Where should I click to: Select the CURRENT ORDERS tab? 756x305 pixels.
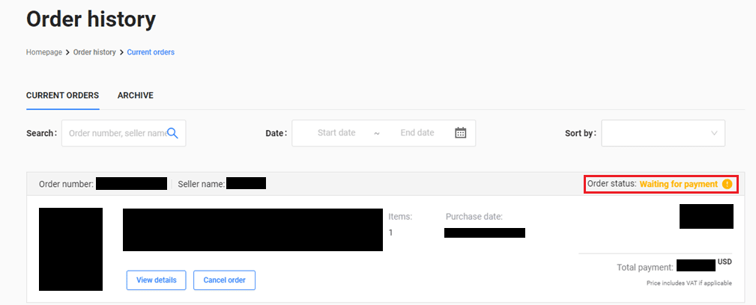click(x=62, y=96)
